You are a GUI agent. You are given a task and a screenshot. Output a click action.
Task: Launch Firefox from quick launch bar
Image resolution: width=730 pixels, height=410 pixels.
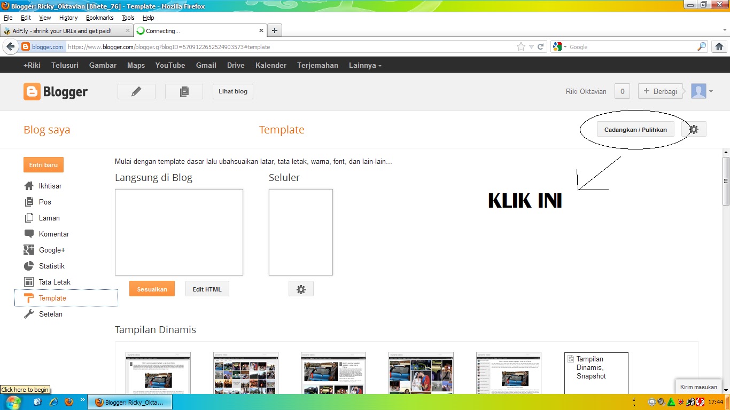pos(68,402)
